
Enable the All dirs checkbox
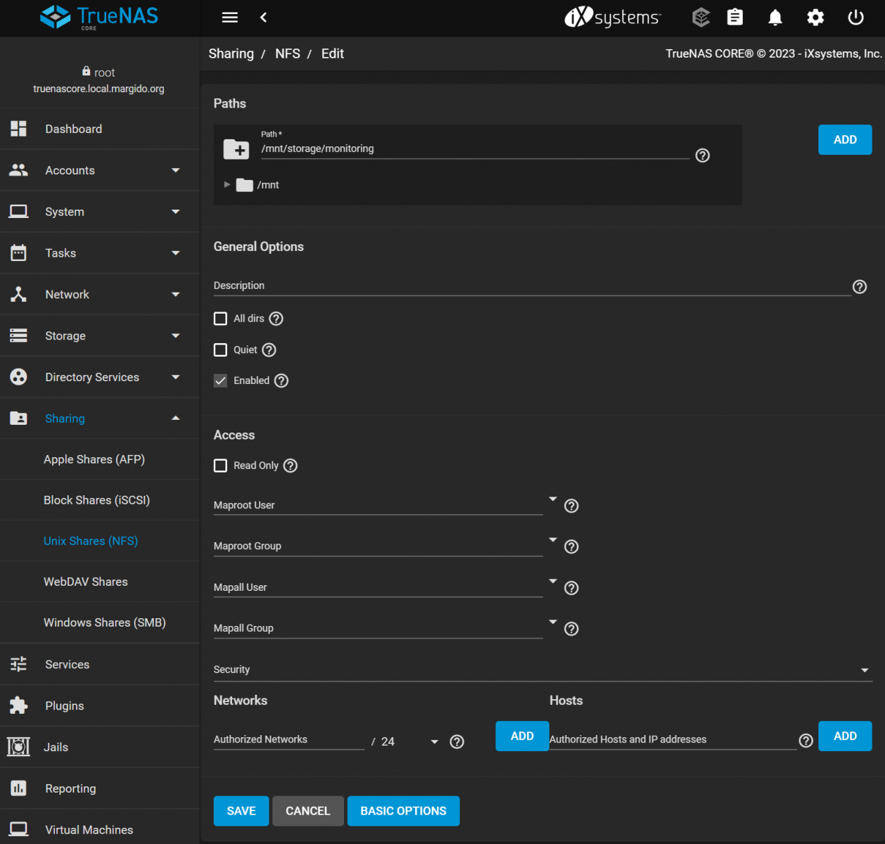coord(220,319)
